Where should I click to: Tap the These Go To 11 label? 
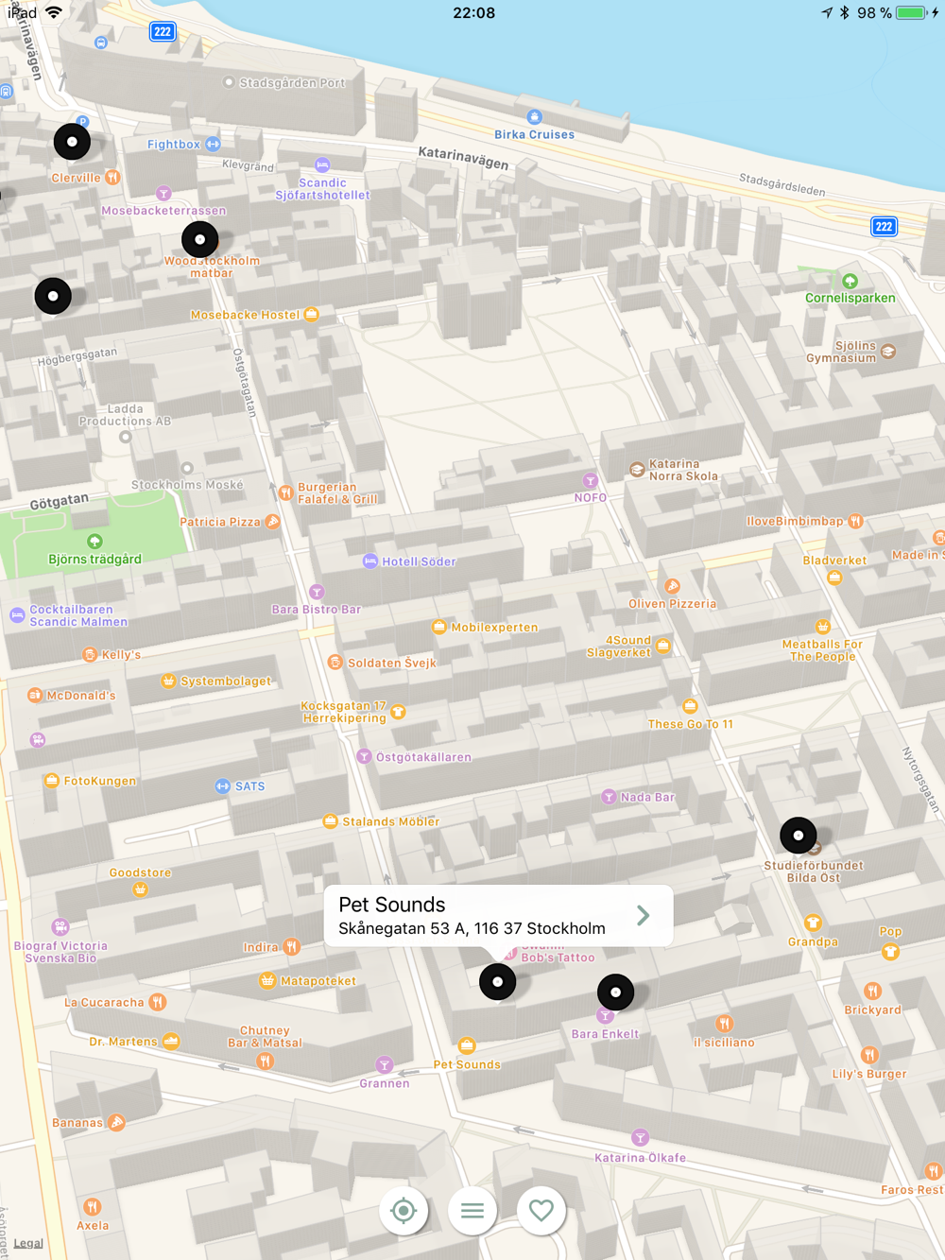(690, 724)
